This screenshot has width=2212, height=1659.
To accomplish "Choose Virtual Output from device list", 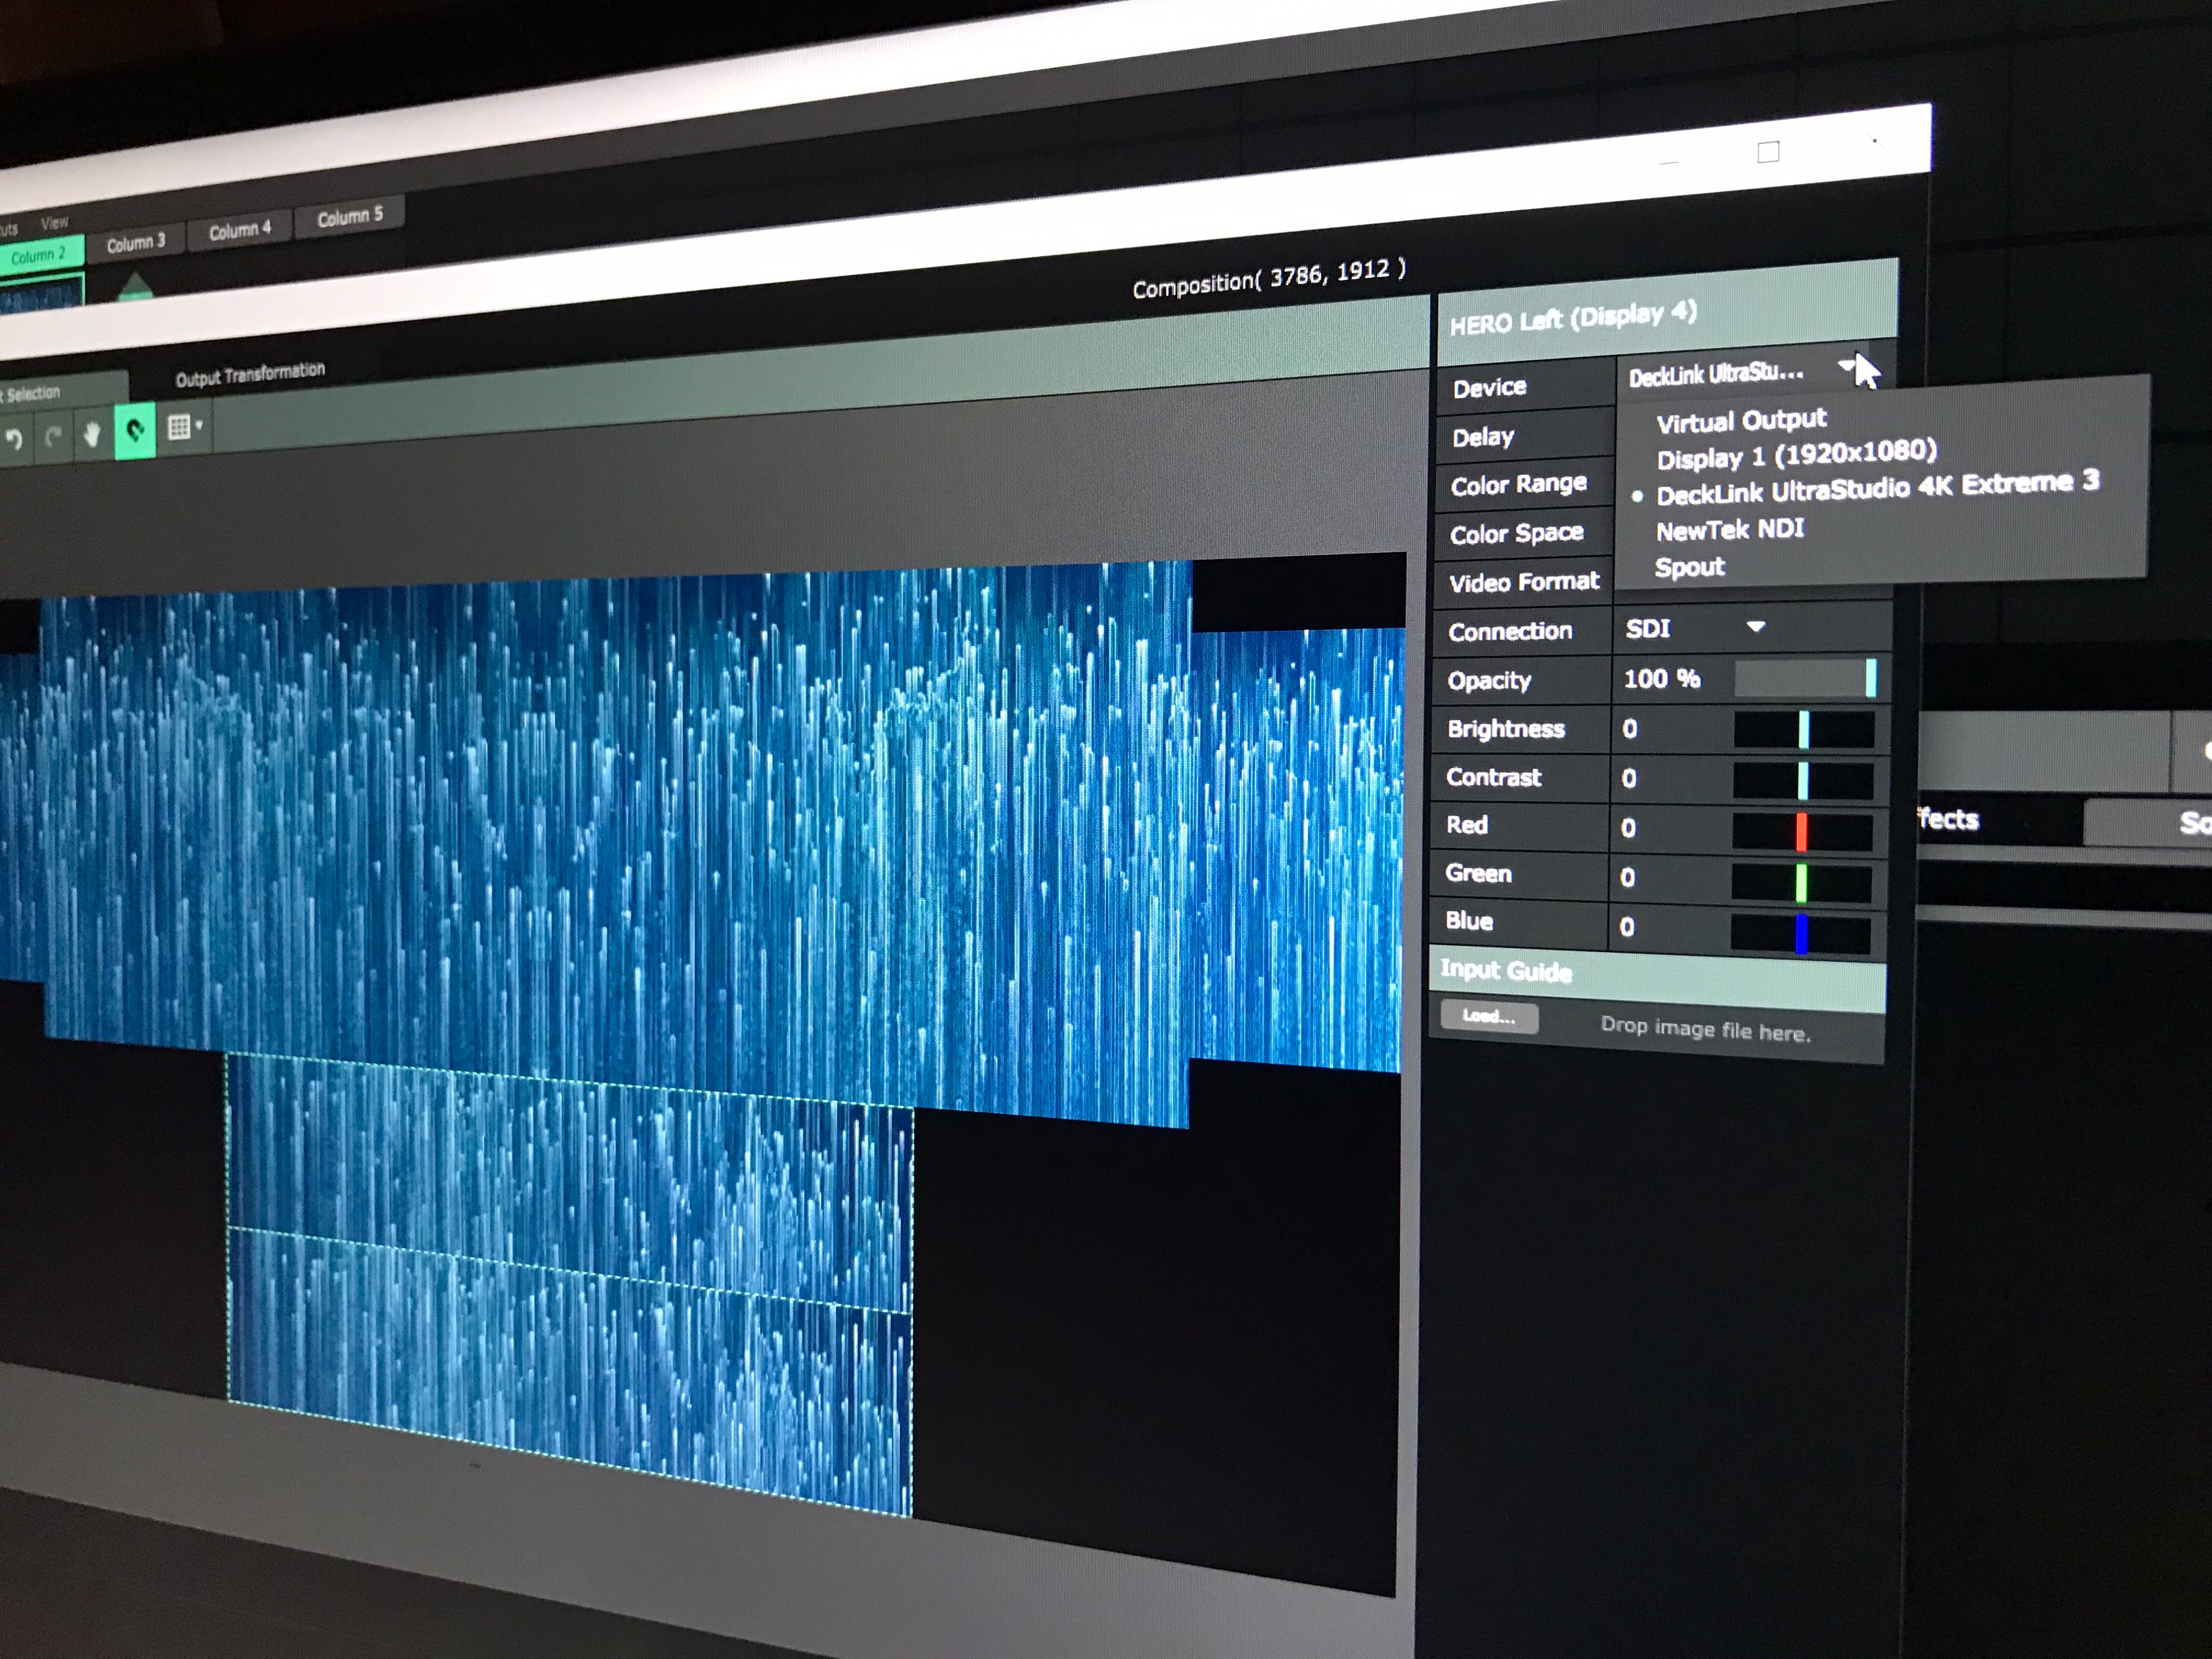I will pyautogui.click(x=1741, y=421).
